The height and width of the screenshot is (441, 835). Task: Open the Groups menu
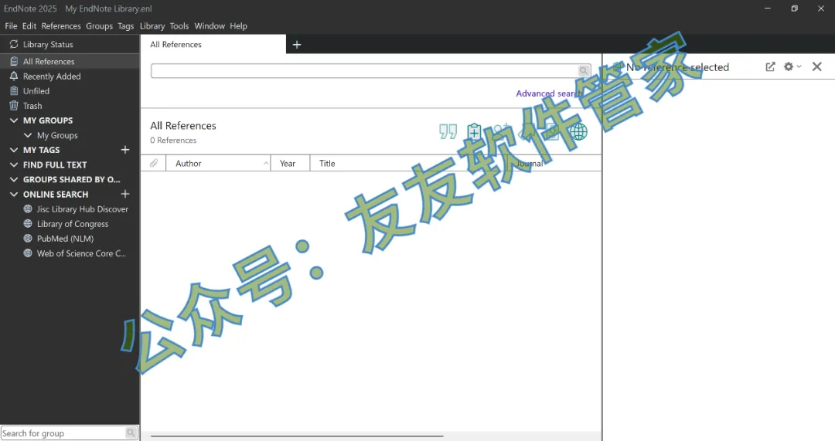tap(100, 26)
